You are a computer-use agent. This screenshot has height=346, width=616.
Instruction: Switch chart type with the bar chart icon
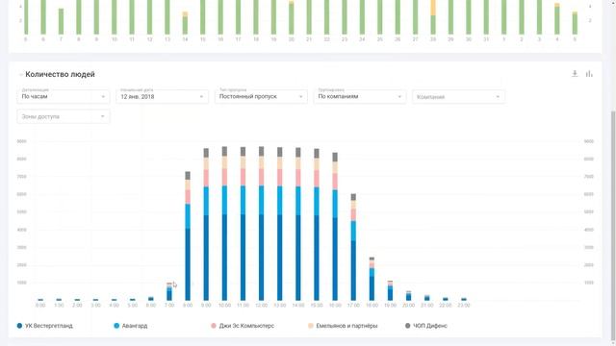pyautogui.click(x=589, y=74)
